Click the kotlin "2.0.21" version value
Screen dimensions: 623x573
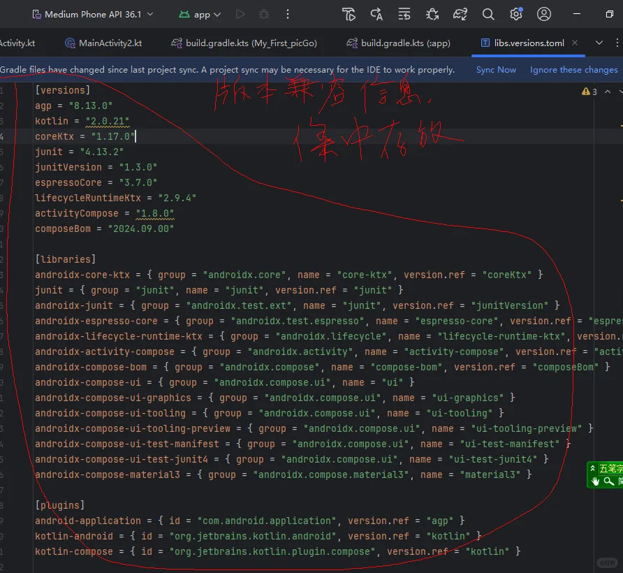click(x=108, y=121)
